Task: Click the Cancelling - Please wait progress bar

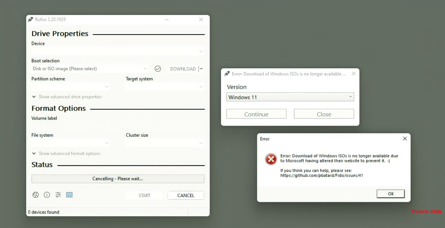Action: click(118, 179)
